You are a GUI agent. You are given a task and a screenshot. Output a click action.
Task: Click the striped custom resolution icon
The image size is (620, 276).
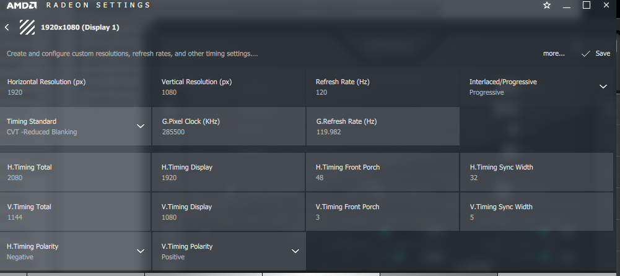[27, 27]
